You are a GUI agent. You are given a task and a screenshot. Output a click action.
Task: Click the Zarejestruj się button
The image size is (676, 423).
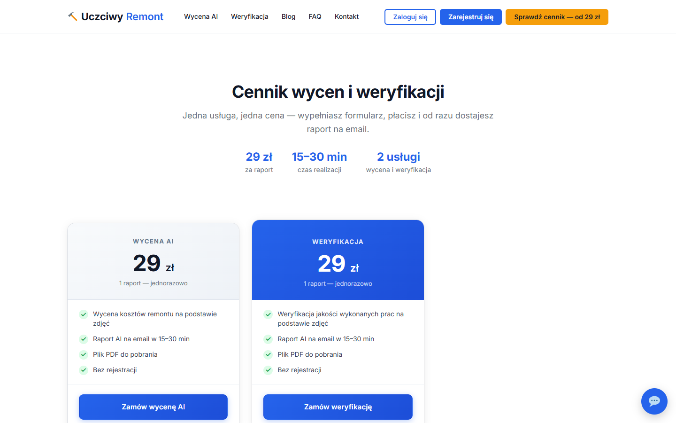tap(471, 17)
